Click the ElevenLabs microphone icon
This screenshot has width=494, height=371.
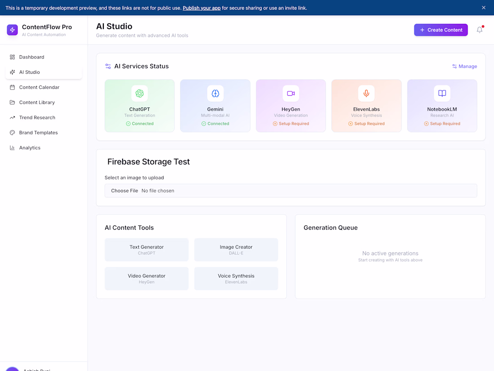tap(366, 94)
